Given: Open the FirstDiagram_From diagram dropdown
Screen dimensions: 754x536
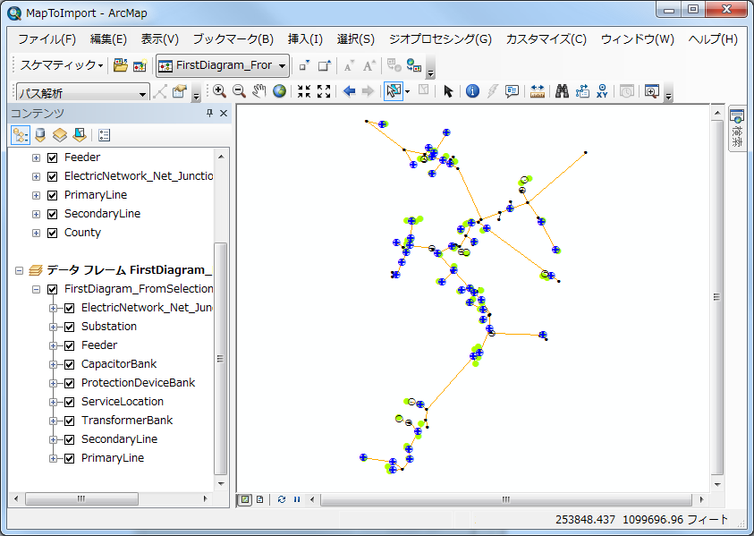Looking at the screenshot, I should click(x=282, y=65).
